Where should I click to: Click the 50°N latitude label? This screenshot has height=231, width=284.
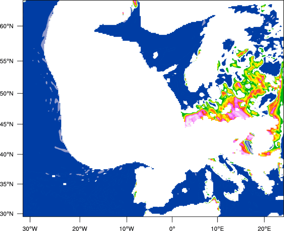coord(7,93)
